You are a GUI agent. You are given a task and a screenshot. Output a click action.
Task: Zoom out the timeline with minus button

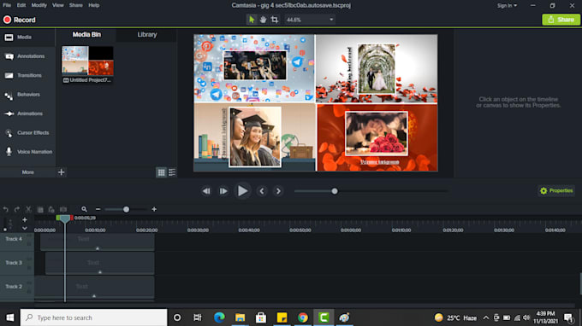tap(98, 209)
